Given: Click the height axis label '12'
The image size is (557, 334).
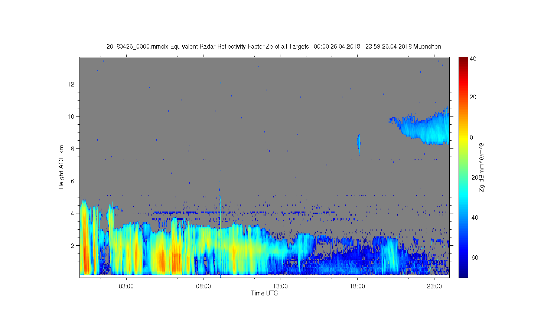Looking at the screenshot, I should click(x=71, y=84).
